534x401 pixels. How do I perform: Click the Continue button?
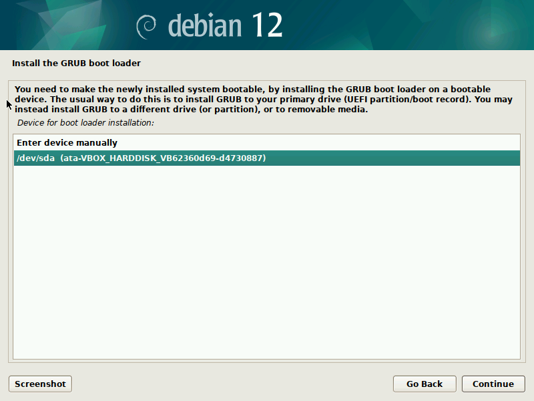(493, 384)
